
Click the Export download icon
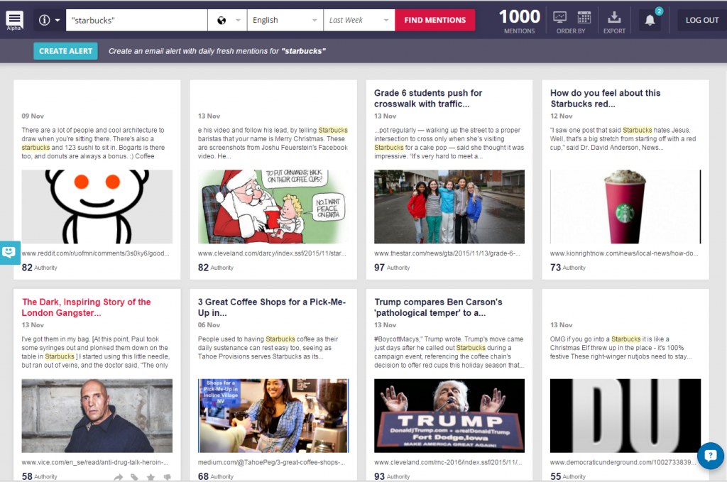click(614, 18)
